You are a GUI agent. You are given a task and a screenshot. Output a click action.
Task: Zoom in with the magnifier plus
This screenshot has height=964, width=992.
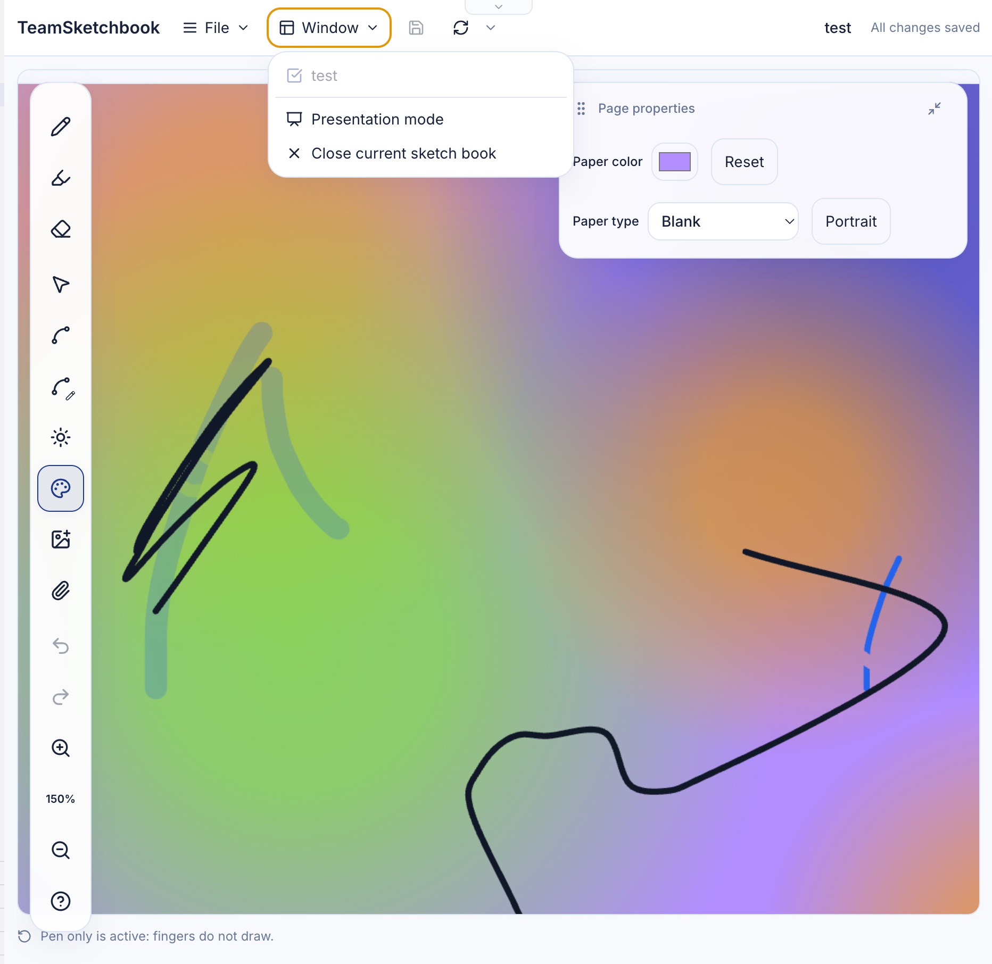61,748
